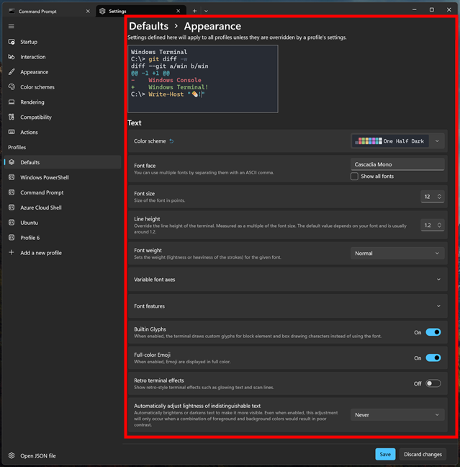Click the Line height value field
The image size is (460, 467).
tap(428, 225)
